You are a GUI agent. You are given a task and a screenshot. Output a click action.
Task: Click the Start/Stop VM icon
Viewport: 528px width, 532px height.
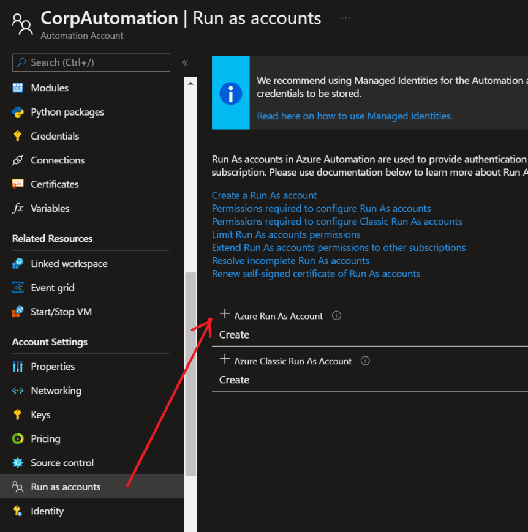18,312
